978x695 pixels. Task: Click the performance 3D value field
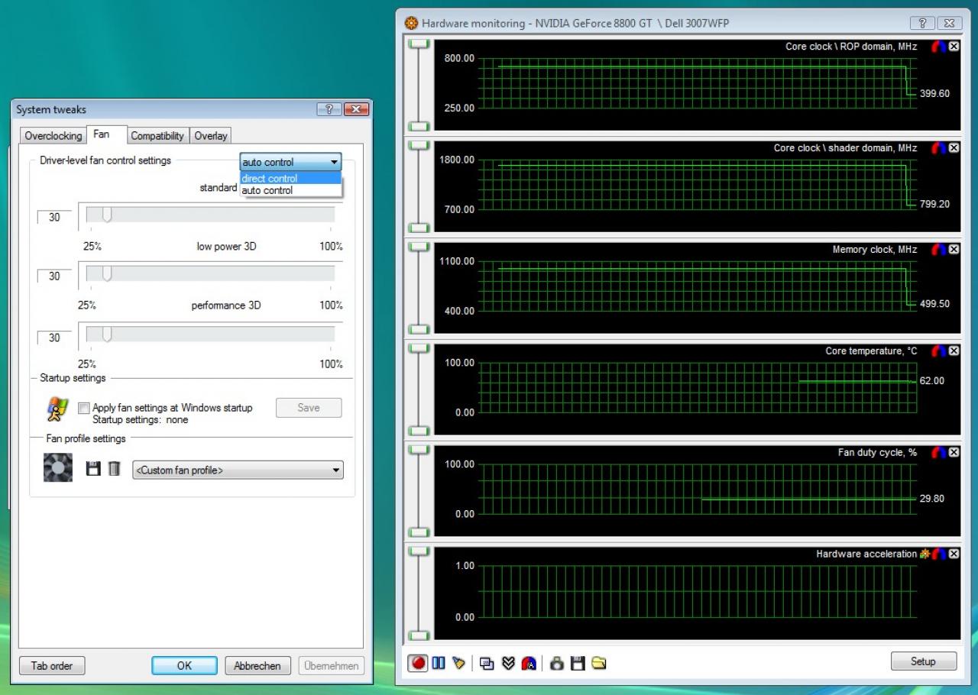54,338
